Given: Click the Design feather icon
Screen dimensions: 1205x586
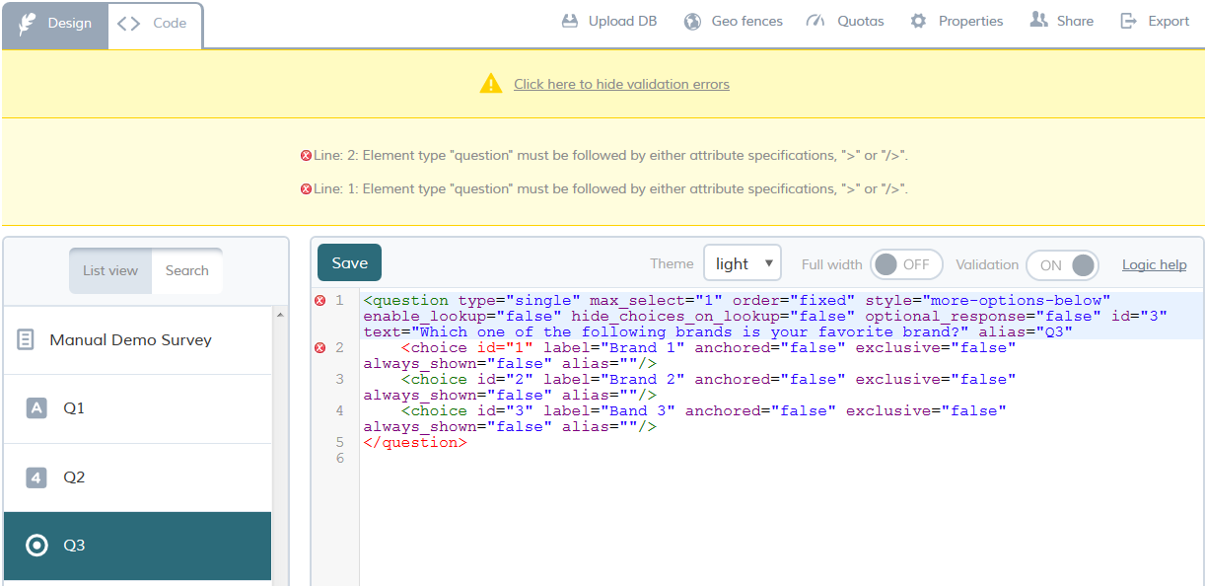Looking at the screenshot, I should 27,23.
